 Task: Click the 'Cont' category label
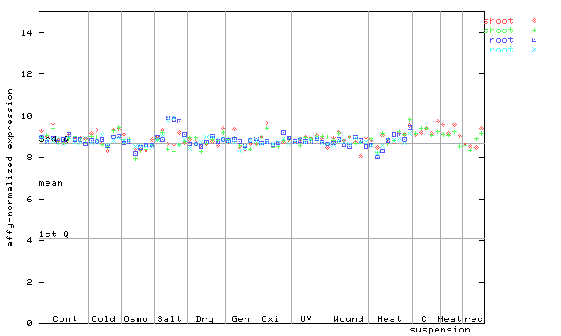point(65,318)
